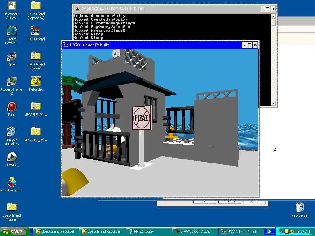
Task: Click the ISLE.EXE console title bar icon
Action: pos(77,9)
